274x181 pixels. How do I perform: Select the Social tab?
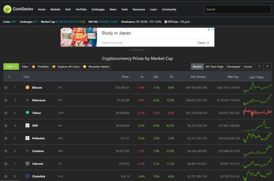click(248, 67)
